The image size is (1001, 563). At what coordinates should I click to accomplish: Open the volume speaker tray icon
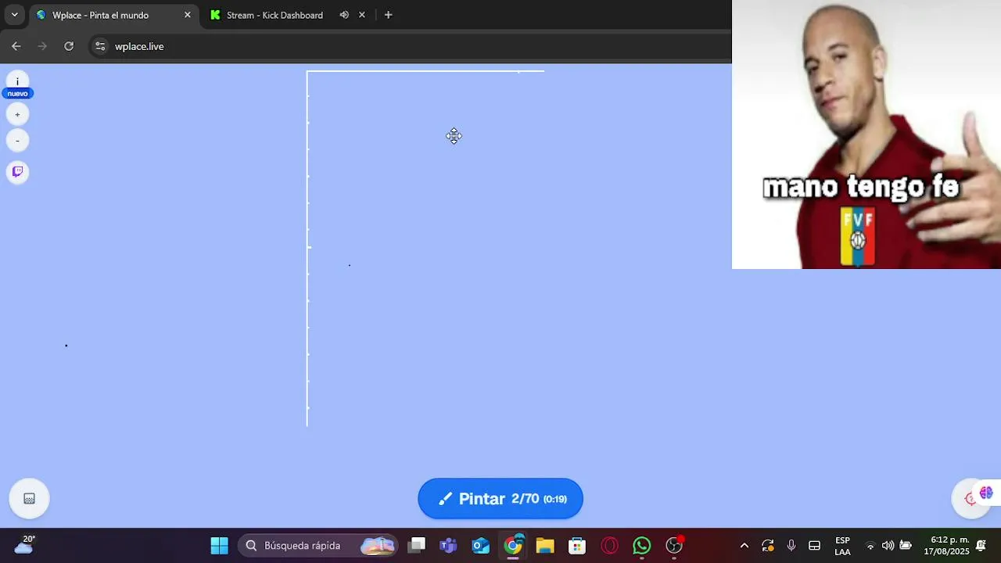(888, 546)
